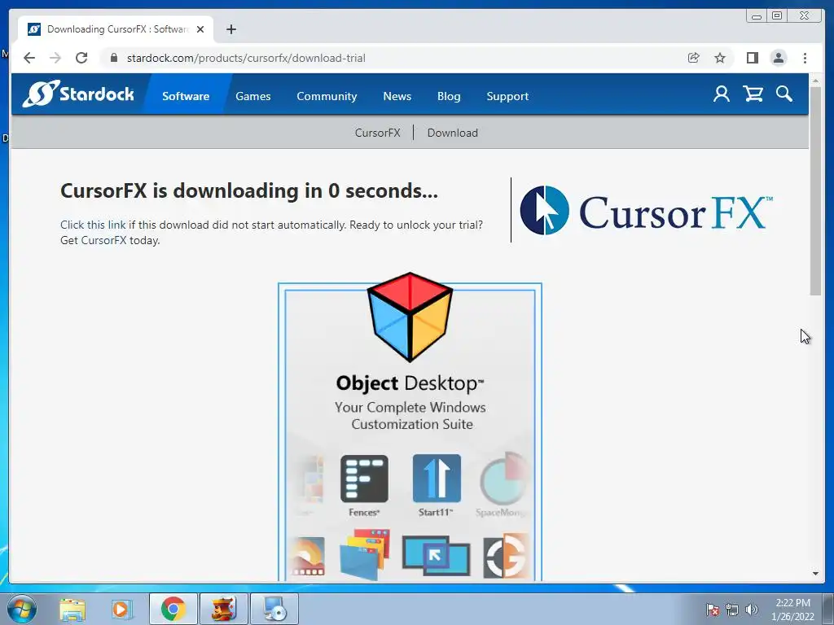Open the CursorFX subnav link
834x625 pixels.
pos(378,133)
